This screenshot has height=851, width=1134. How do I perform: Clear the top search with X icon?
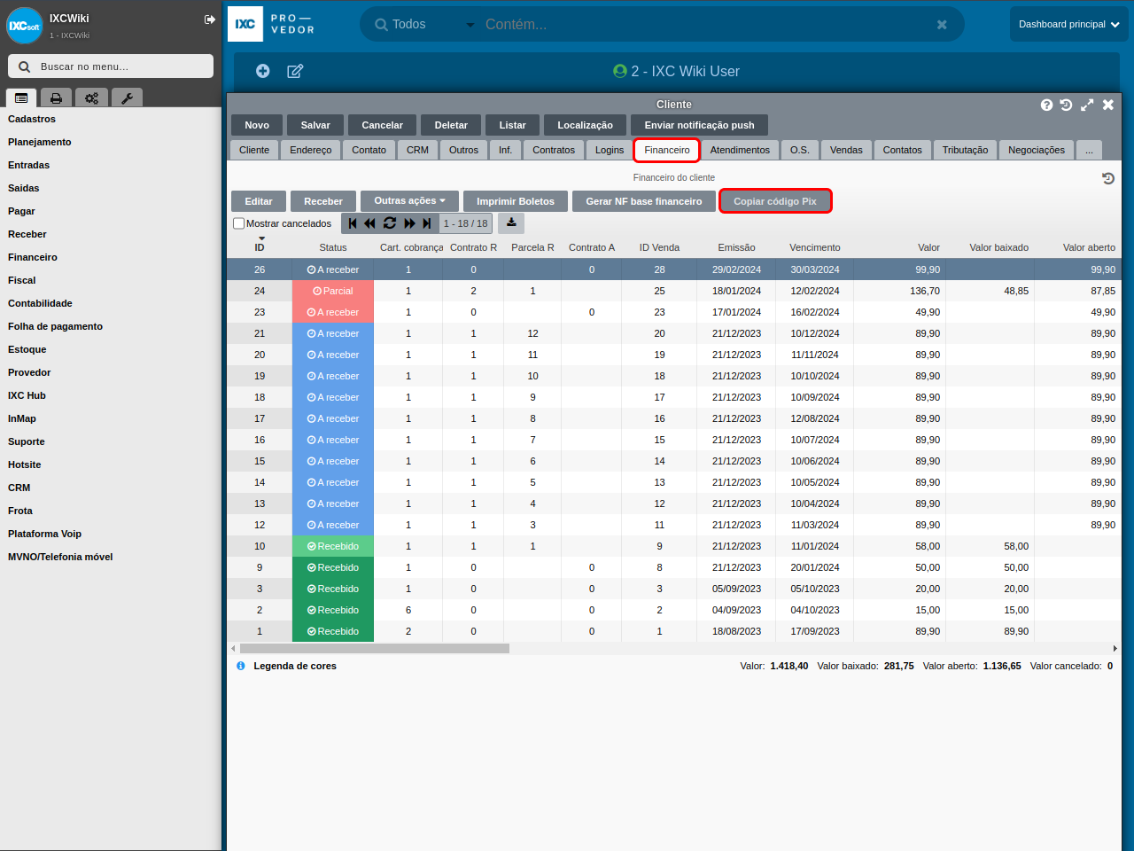(942, 25)
